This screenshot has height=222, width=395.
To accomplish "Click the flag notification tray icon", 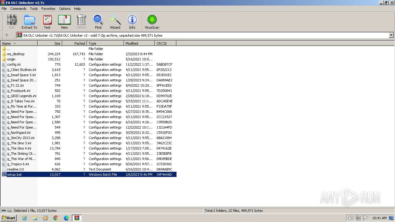I will click(366, 218).
